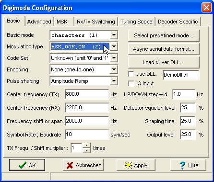Decrease the shift multiplier with down arrow
This screenshot has height=182, width=214.
pos(86,150)
